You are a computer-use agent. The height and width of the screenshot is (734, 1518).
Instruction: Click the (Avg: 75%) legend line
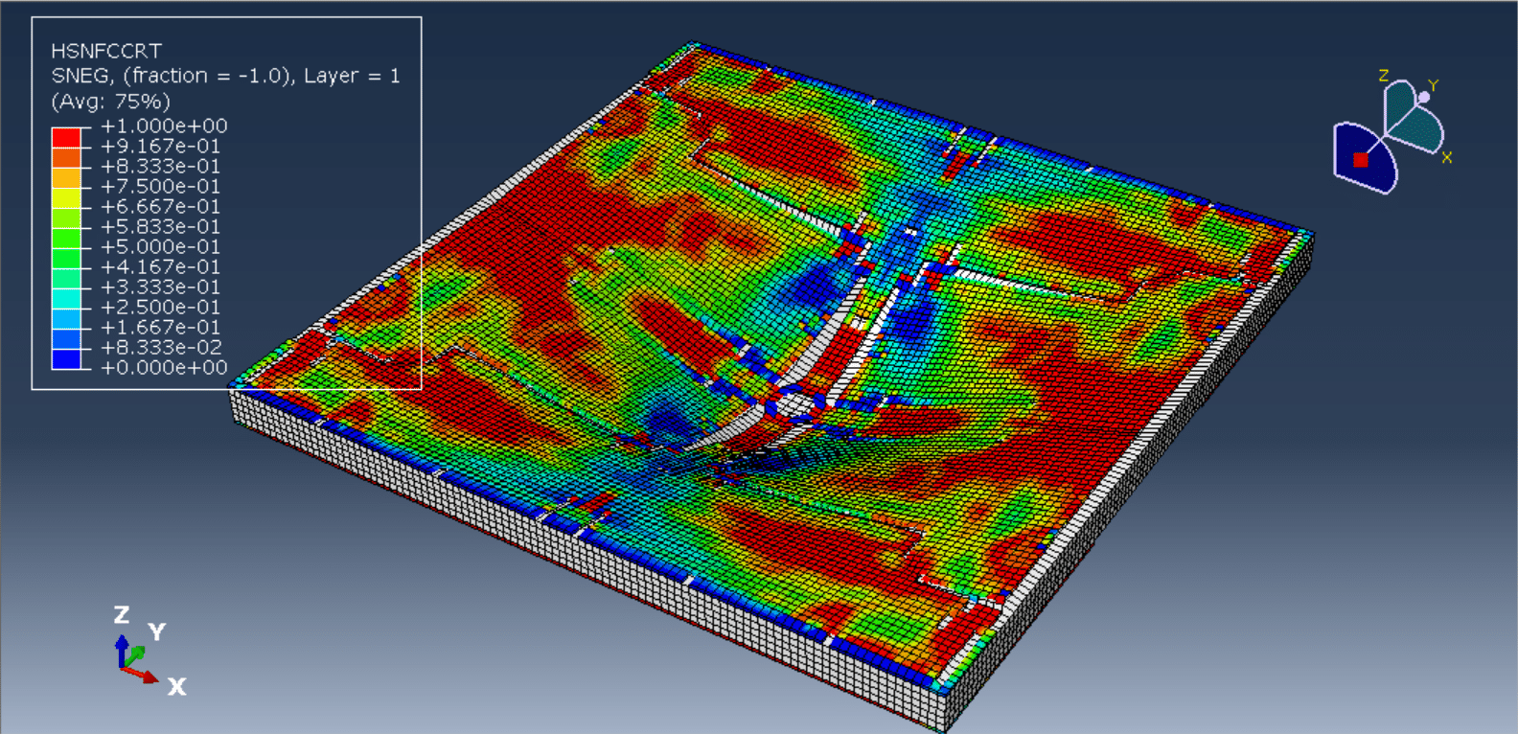coord(110,102)
